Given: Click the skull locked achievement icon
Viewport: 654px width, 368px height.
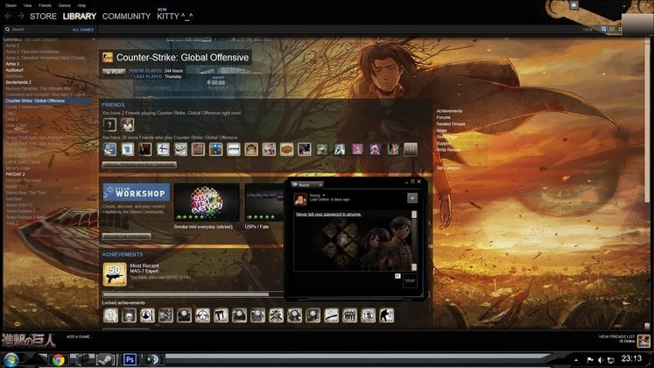Looking at the screenshot, I should [129, 315].
